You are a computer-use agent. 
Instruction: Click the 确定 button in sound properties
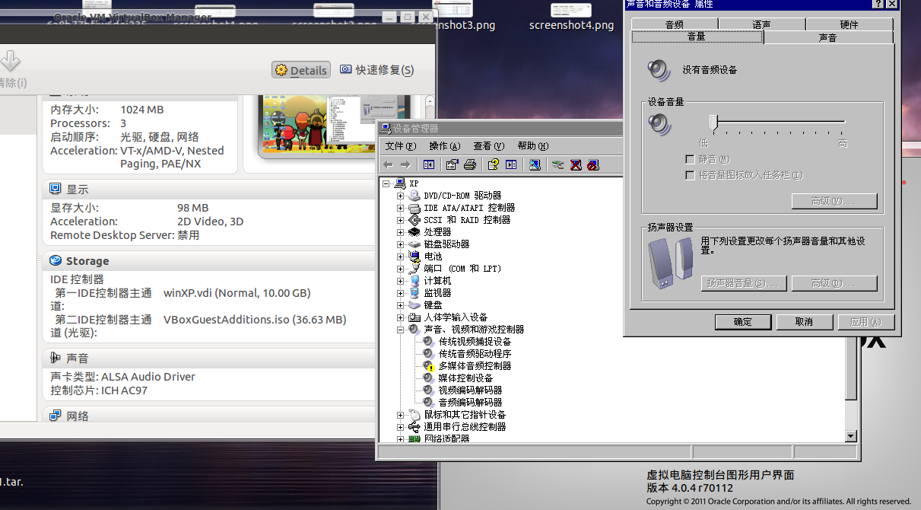click(x=743, y=322)
